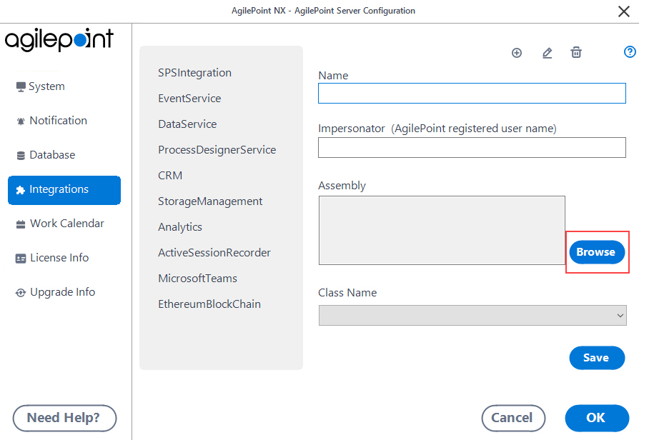This screenshot has height=440, width=649.
Task: Click the Notification bell icon
Action: tap(21, 122)
